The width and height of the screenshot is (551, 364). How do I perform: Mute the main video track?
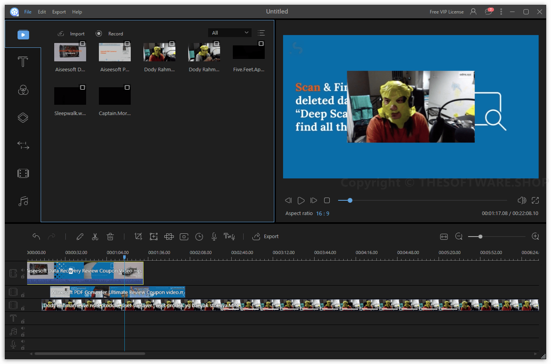click(x=23, y=270)
